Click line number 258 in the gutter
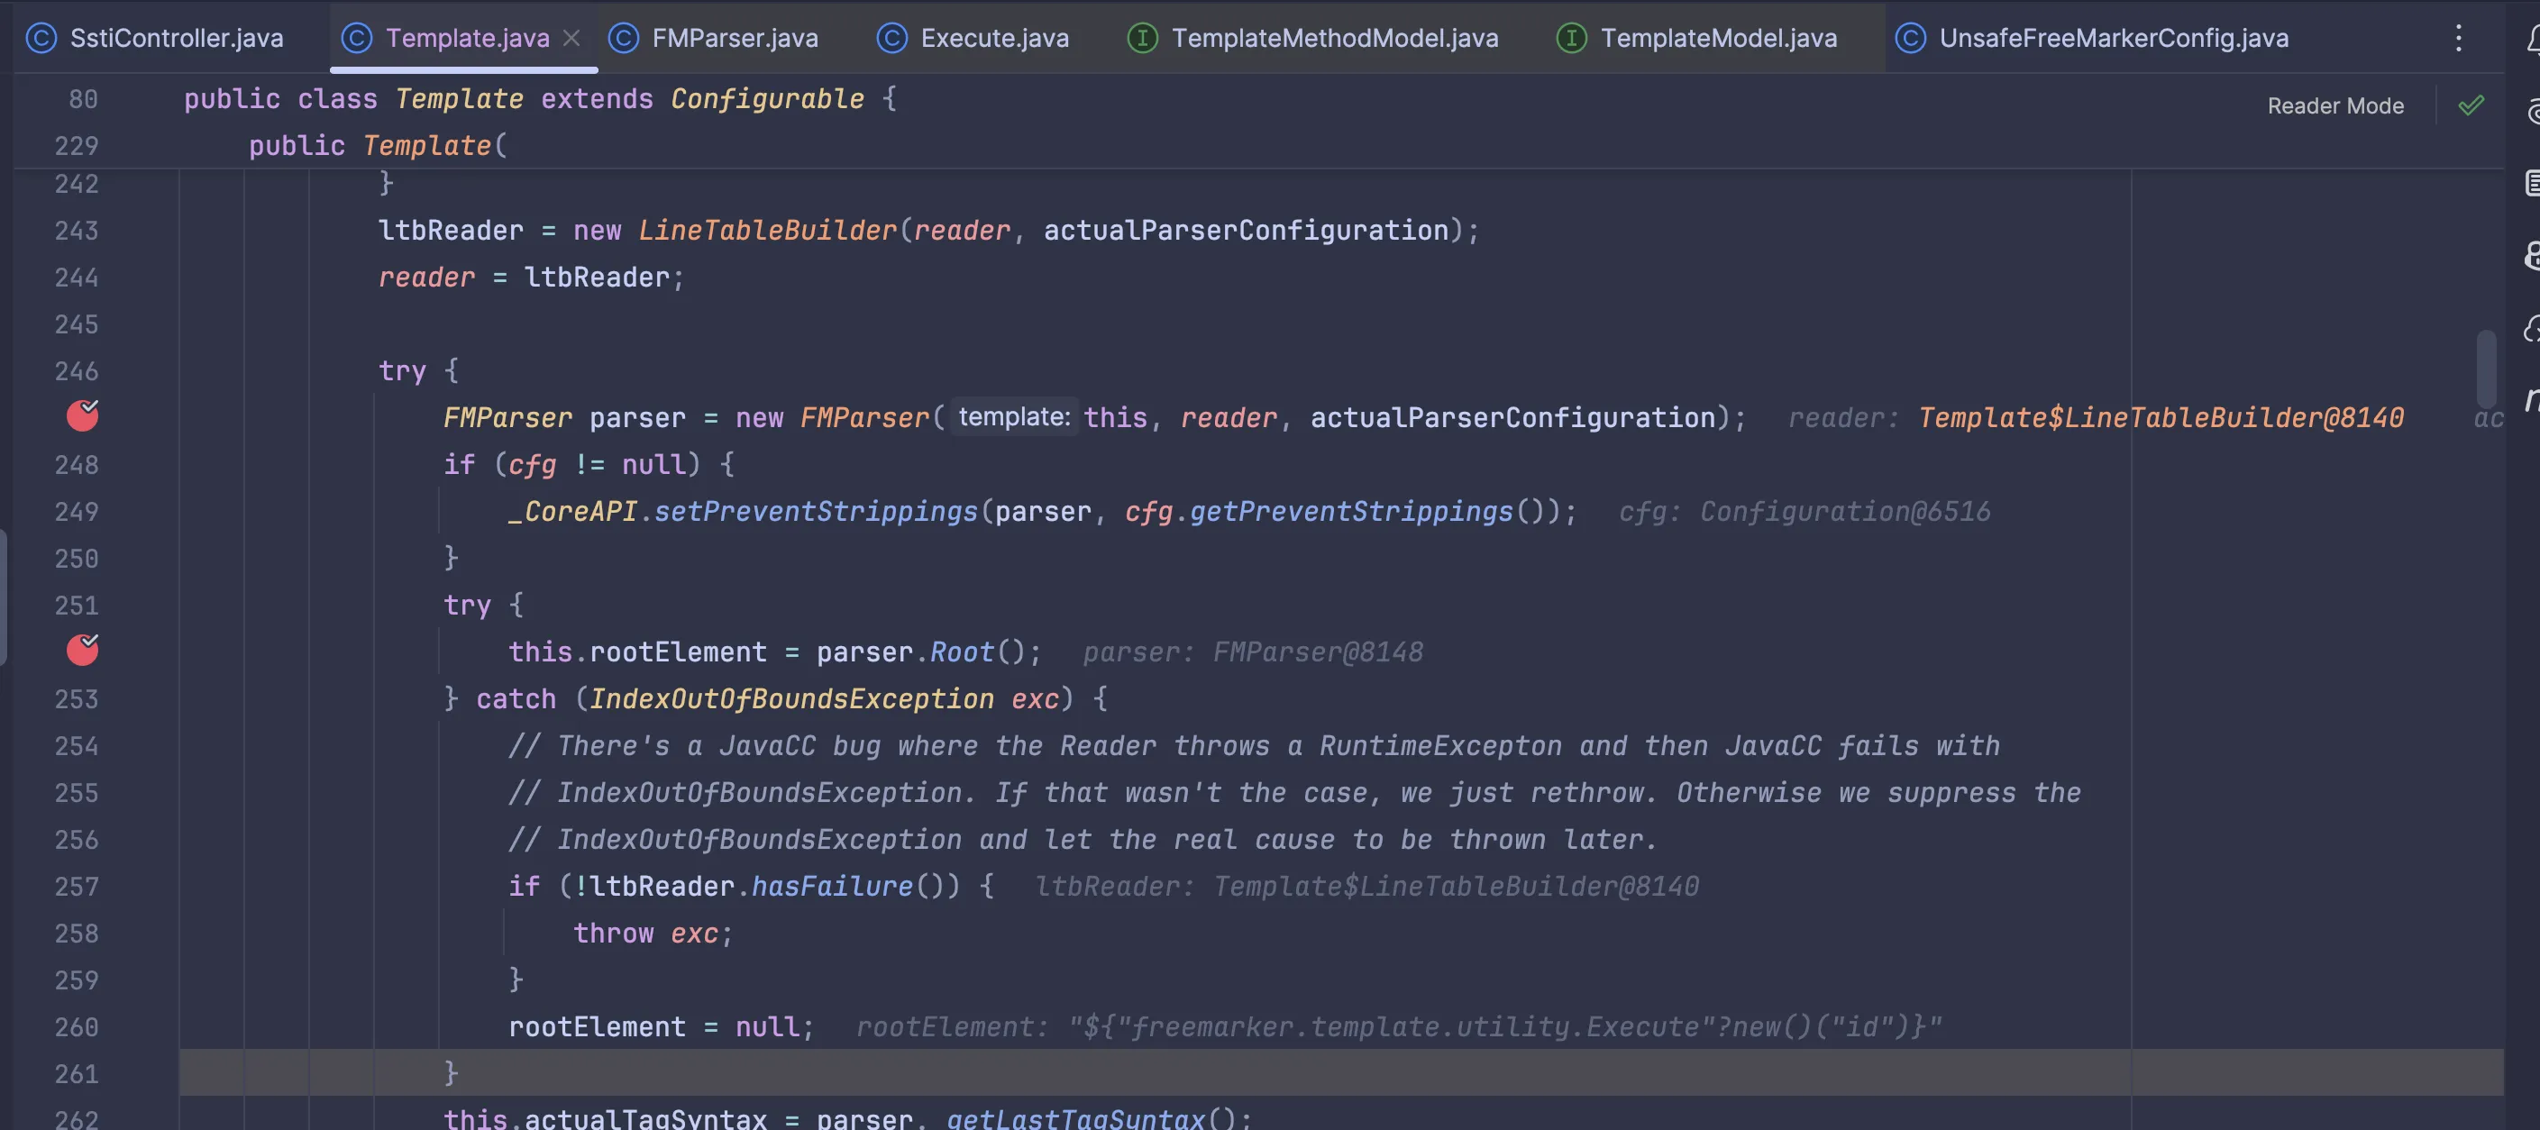This screenshot has width=2540, height=1130. [x=77, y=934]
